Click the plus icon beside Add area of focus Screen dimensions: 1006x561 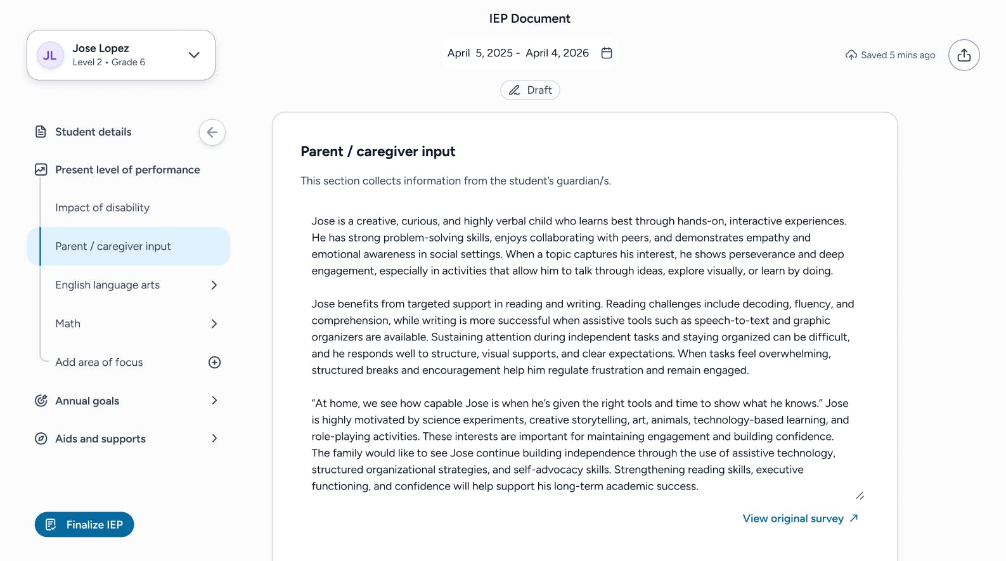coord(214,363)
